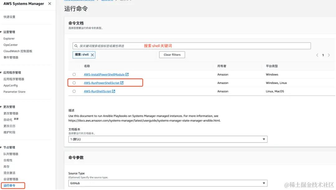Open OpsCenter in sidebar
336x190 pixels.
(11, 45)
